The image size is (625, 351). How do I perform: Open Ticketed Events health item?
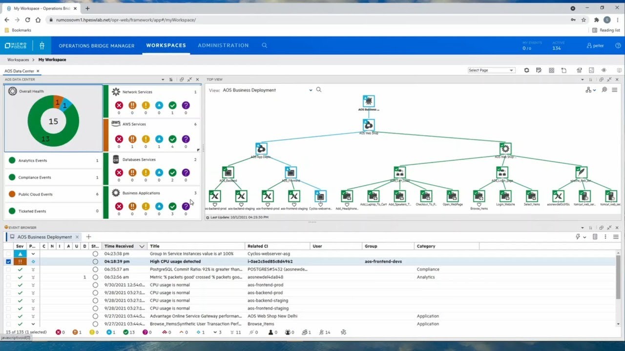click(x=53, y=211)
